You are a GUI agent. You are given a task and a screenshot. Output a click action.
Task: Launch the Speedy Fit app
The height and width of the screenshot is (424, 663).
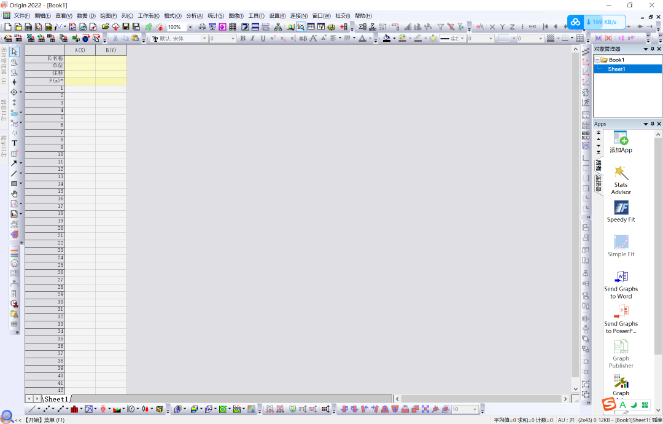click(621, 211)
